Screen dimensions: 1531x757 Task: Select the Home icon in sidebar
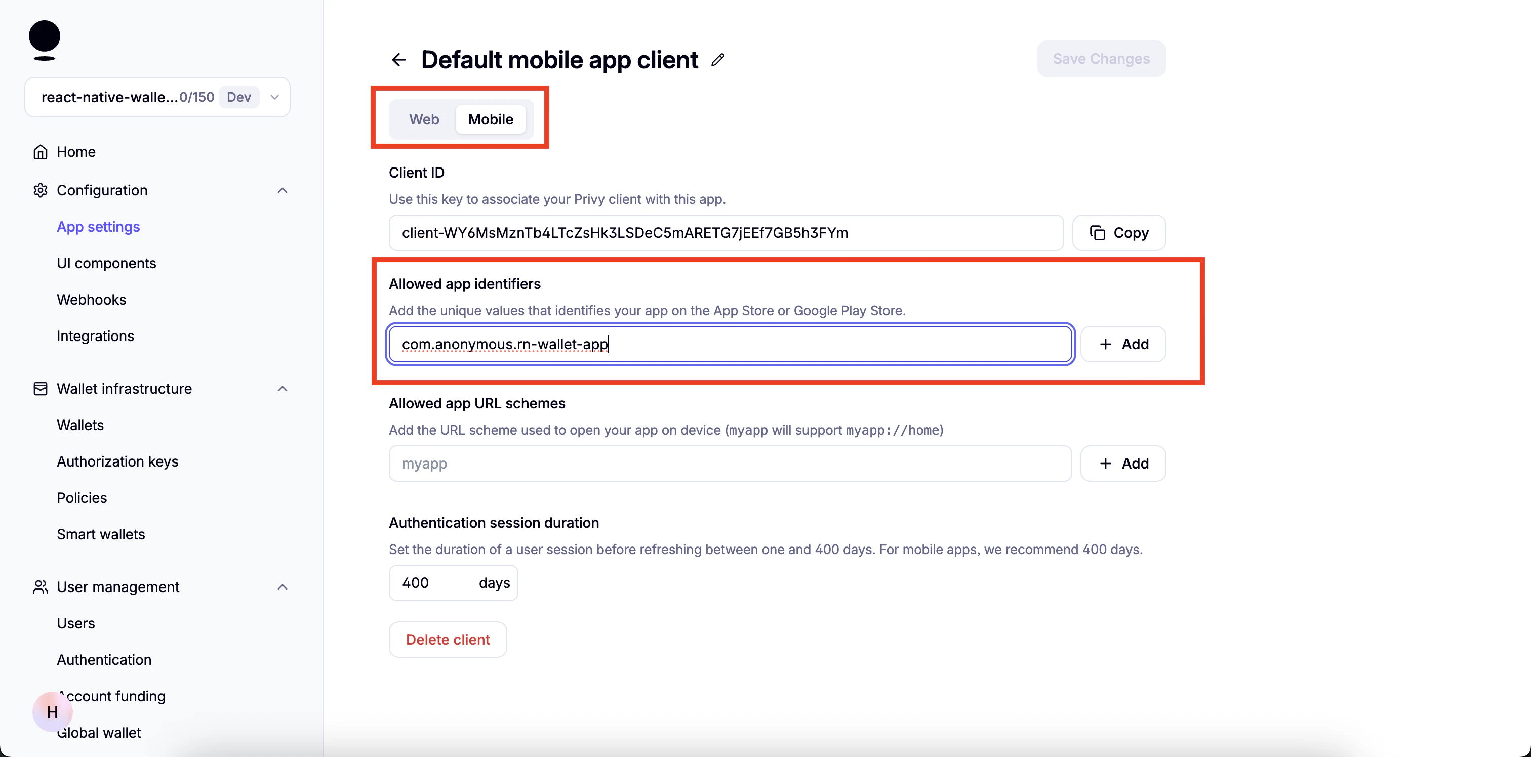point(40,151)
